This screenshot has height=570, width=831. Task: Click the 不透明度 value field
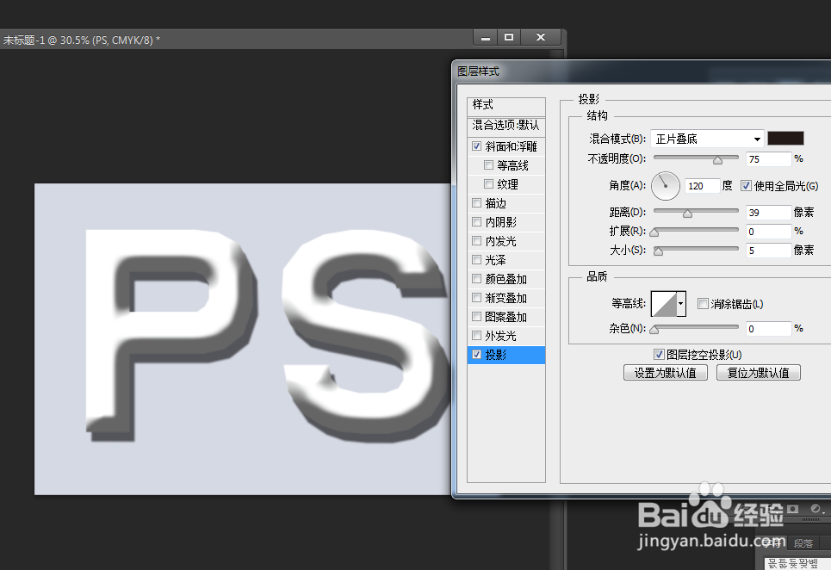tap(768, 159)
